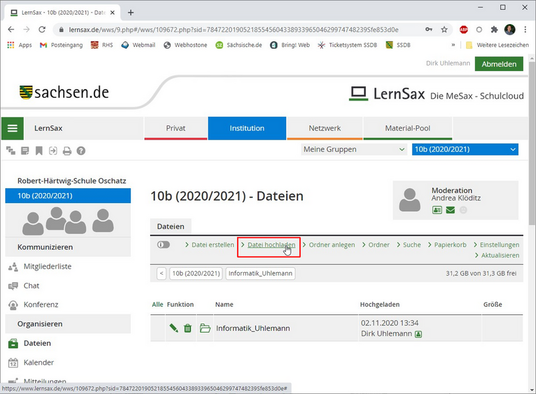Click the 'Datei hochladen' link
The height and width of the screenshot is (394, 536).
click(x=271, y=245)
